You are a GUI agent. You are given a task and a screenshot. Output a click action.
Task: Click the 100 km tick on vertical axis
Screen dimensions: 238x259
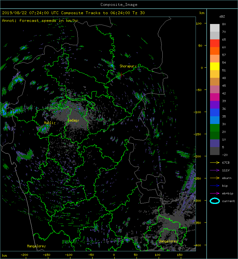[199, 23]
